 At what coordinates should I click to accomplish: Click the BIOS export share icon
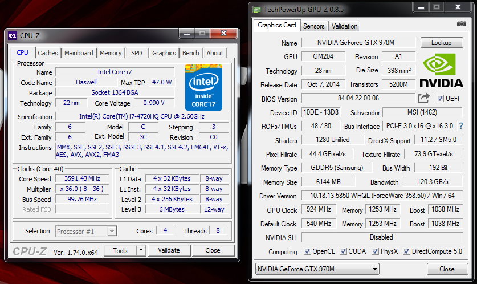coord(423,98)
